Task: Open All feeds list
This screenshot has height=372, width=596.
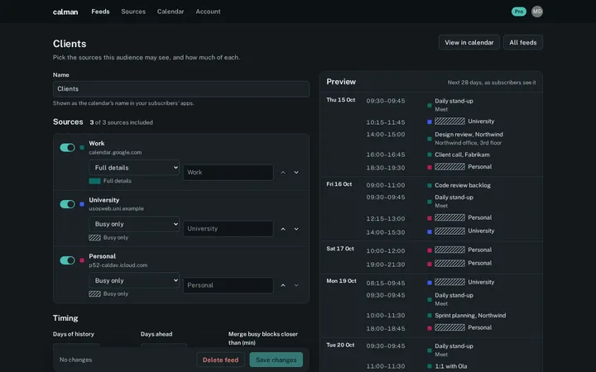Action: click(523, 42)
